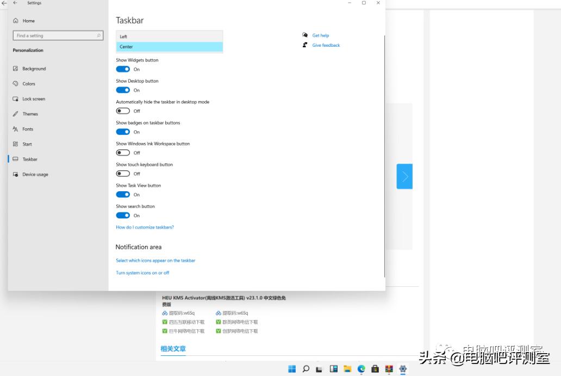
Task: Open File Explorer from the taskbar
Action: tap(347, 368)
